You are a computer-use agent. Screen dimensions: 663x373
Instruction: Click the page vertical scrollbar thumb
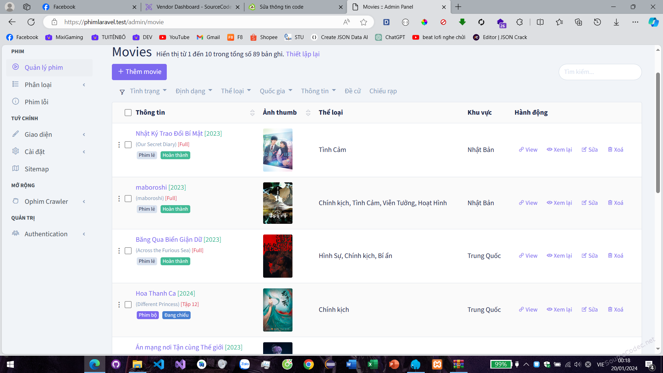click(x=658, y=133)
